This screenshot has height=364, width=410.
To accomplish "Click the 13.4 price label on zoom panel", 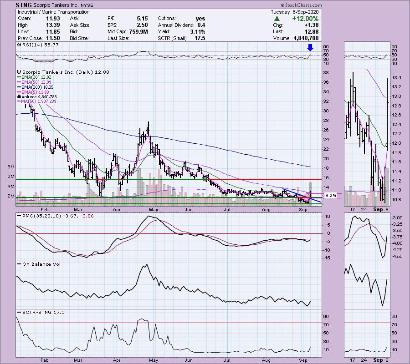I will point(397,77).
